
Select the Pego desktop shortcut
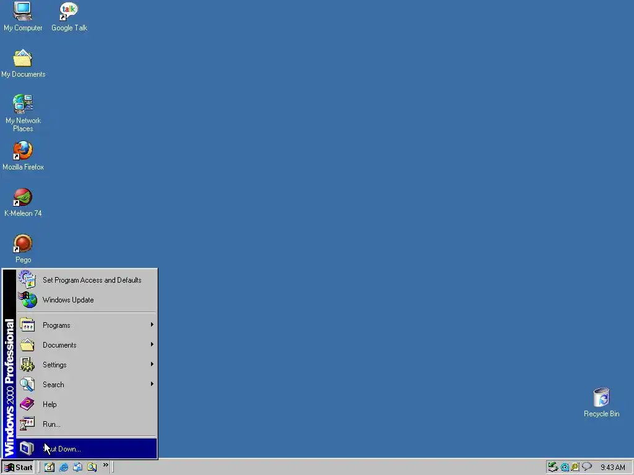(23, 249)
